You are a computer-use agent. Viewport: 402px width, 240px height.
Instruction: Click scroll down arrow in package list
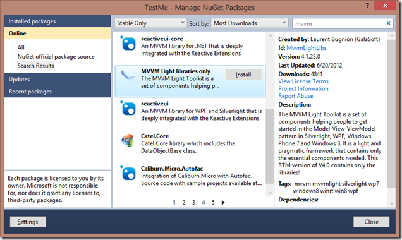coord(270,193)
